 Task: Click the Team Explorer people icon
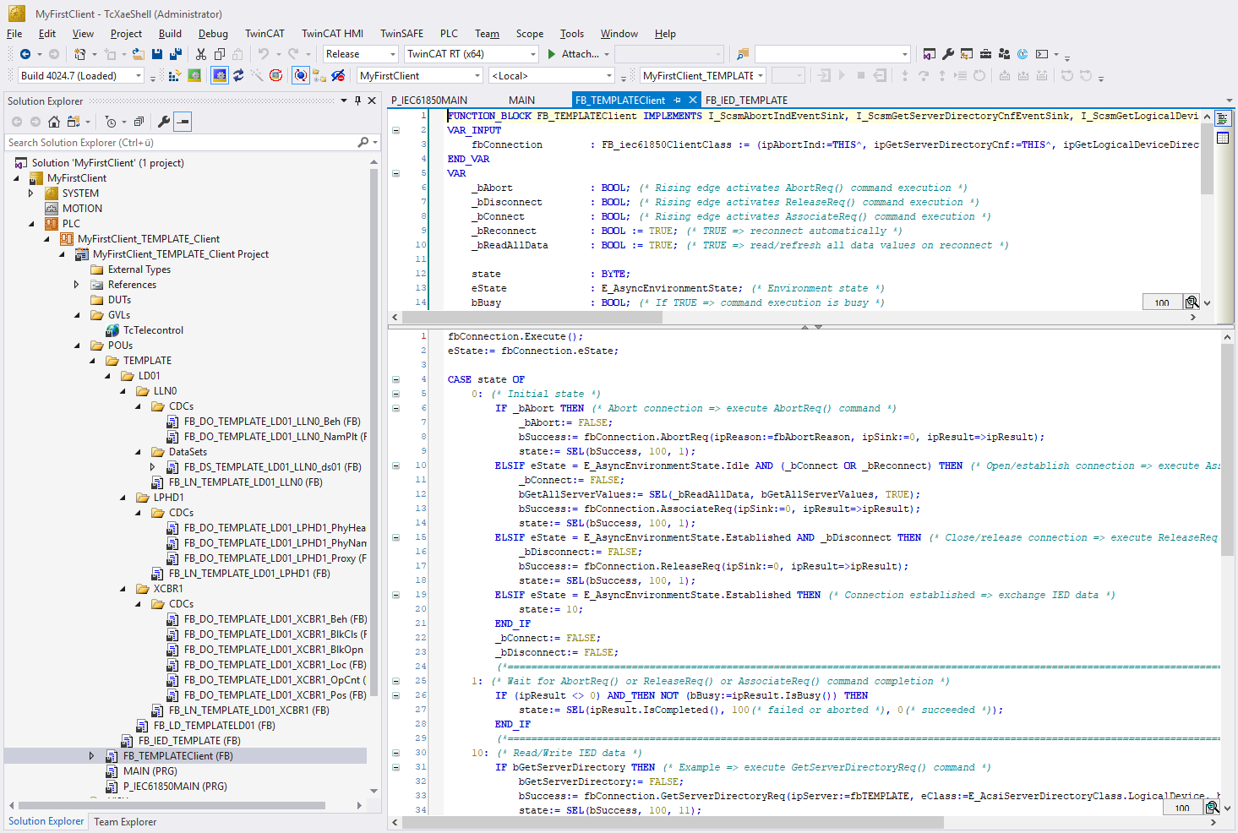pos(1004,54)
